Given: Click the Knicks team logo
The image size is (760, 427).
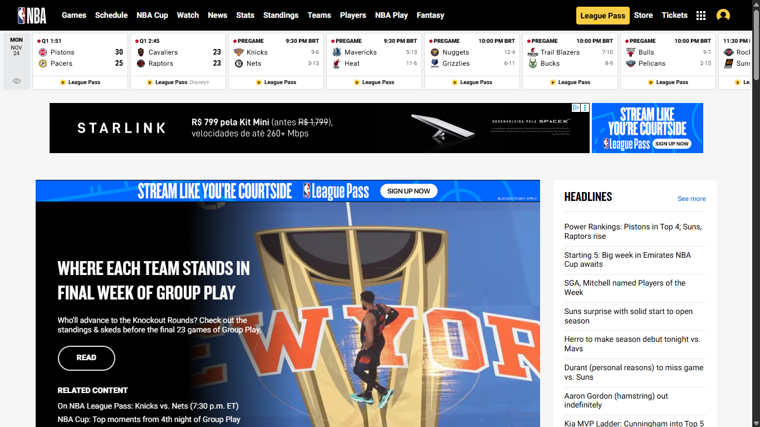Looking at the screenshot, I should coord(239,52).
